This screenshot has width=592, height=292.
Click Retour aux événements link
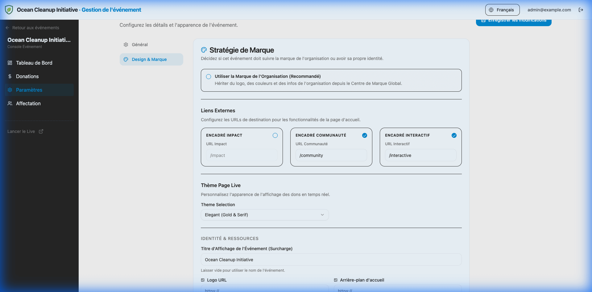[35, 28]
